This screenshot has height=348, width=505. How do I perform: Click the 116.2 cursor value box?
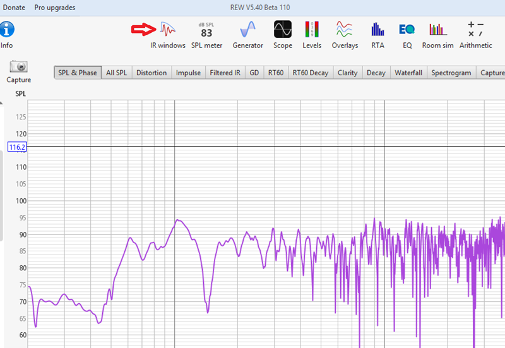click(x=17, y=147)
